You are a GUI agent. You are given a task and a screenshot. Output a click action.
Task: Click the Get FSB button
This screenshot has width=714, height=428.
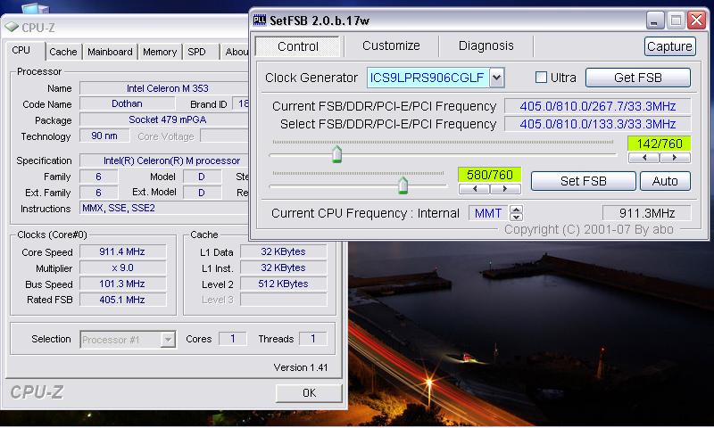(x=637, y=78)
